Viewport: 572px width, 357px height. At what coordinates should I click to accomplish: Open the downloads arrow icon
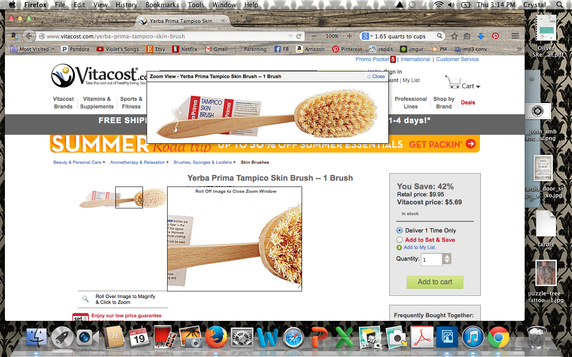481,36
